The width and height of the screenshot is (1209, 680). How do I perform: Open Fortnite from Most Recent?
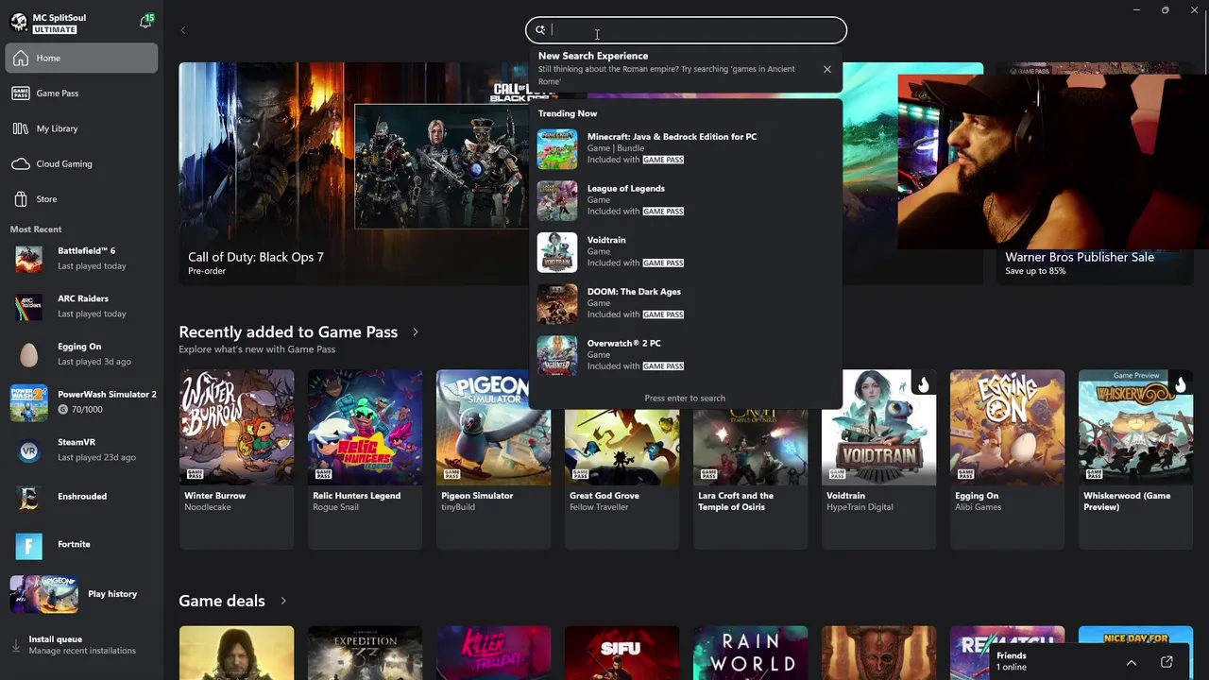81,545
